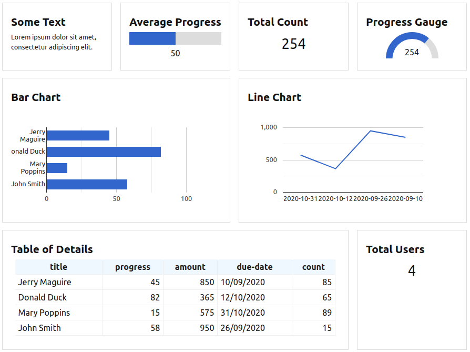Click the Total Count value 254
The height and width of the screenshot is (352, 470).
click(x=293, y=44)
